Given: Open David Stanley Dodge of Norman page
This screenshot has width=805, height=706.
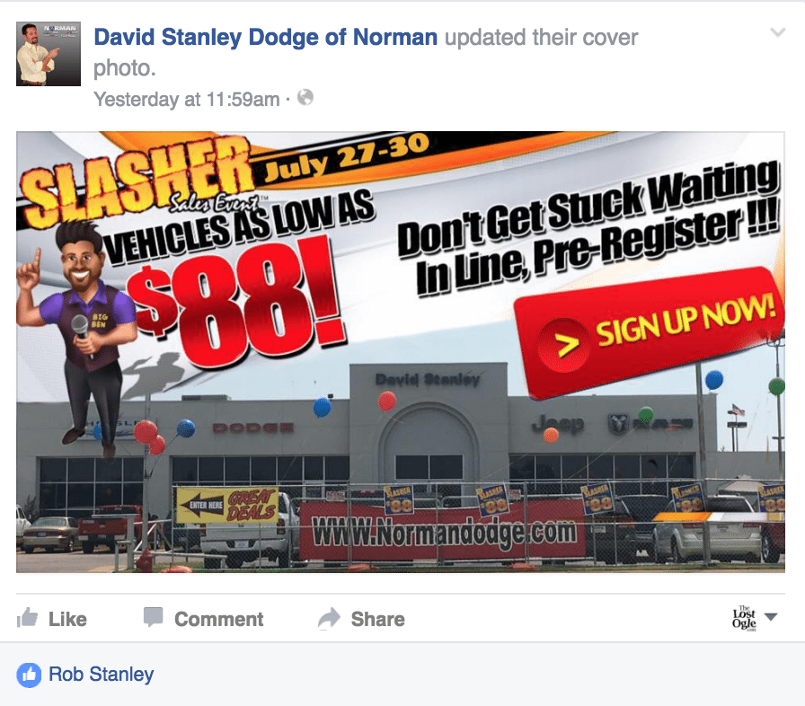Looking at the screenshot, I should (266, 37).
